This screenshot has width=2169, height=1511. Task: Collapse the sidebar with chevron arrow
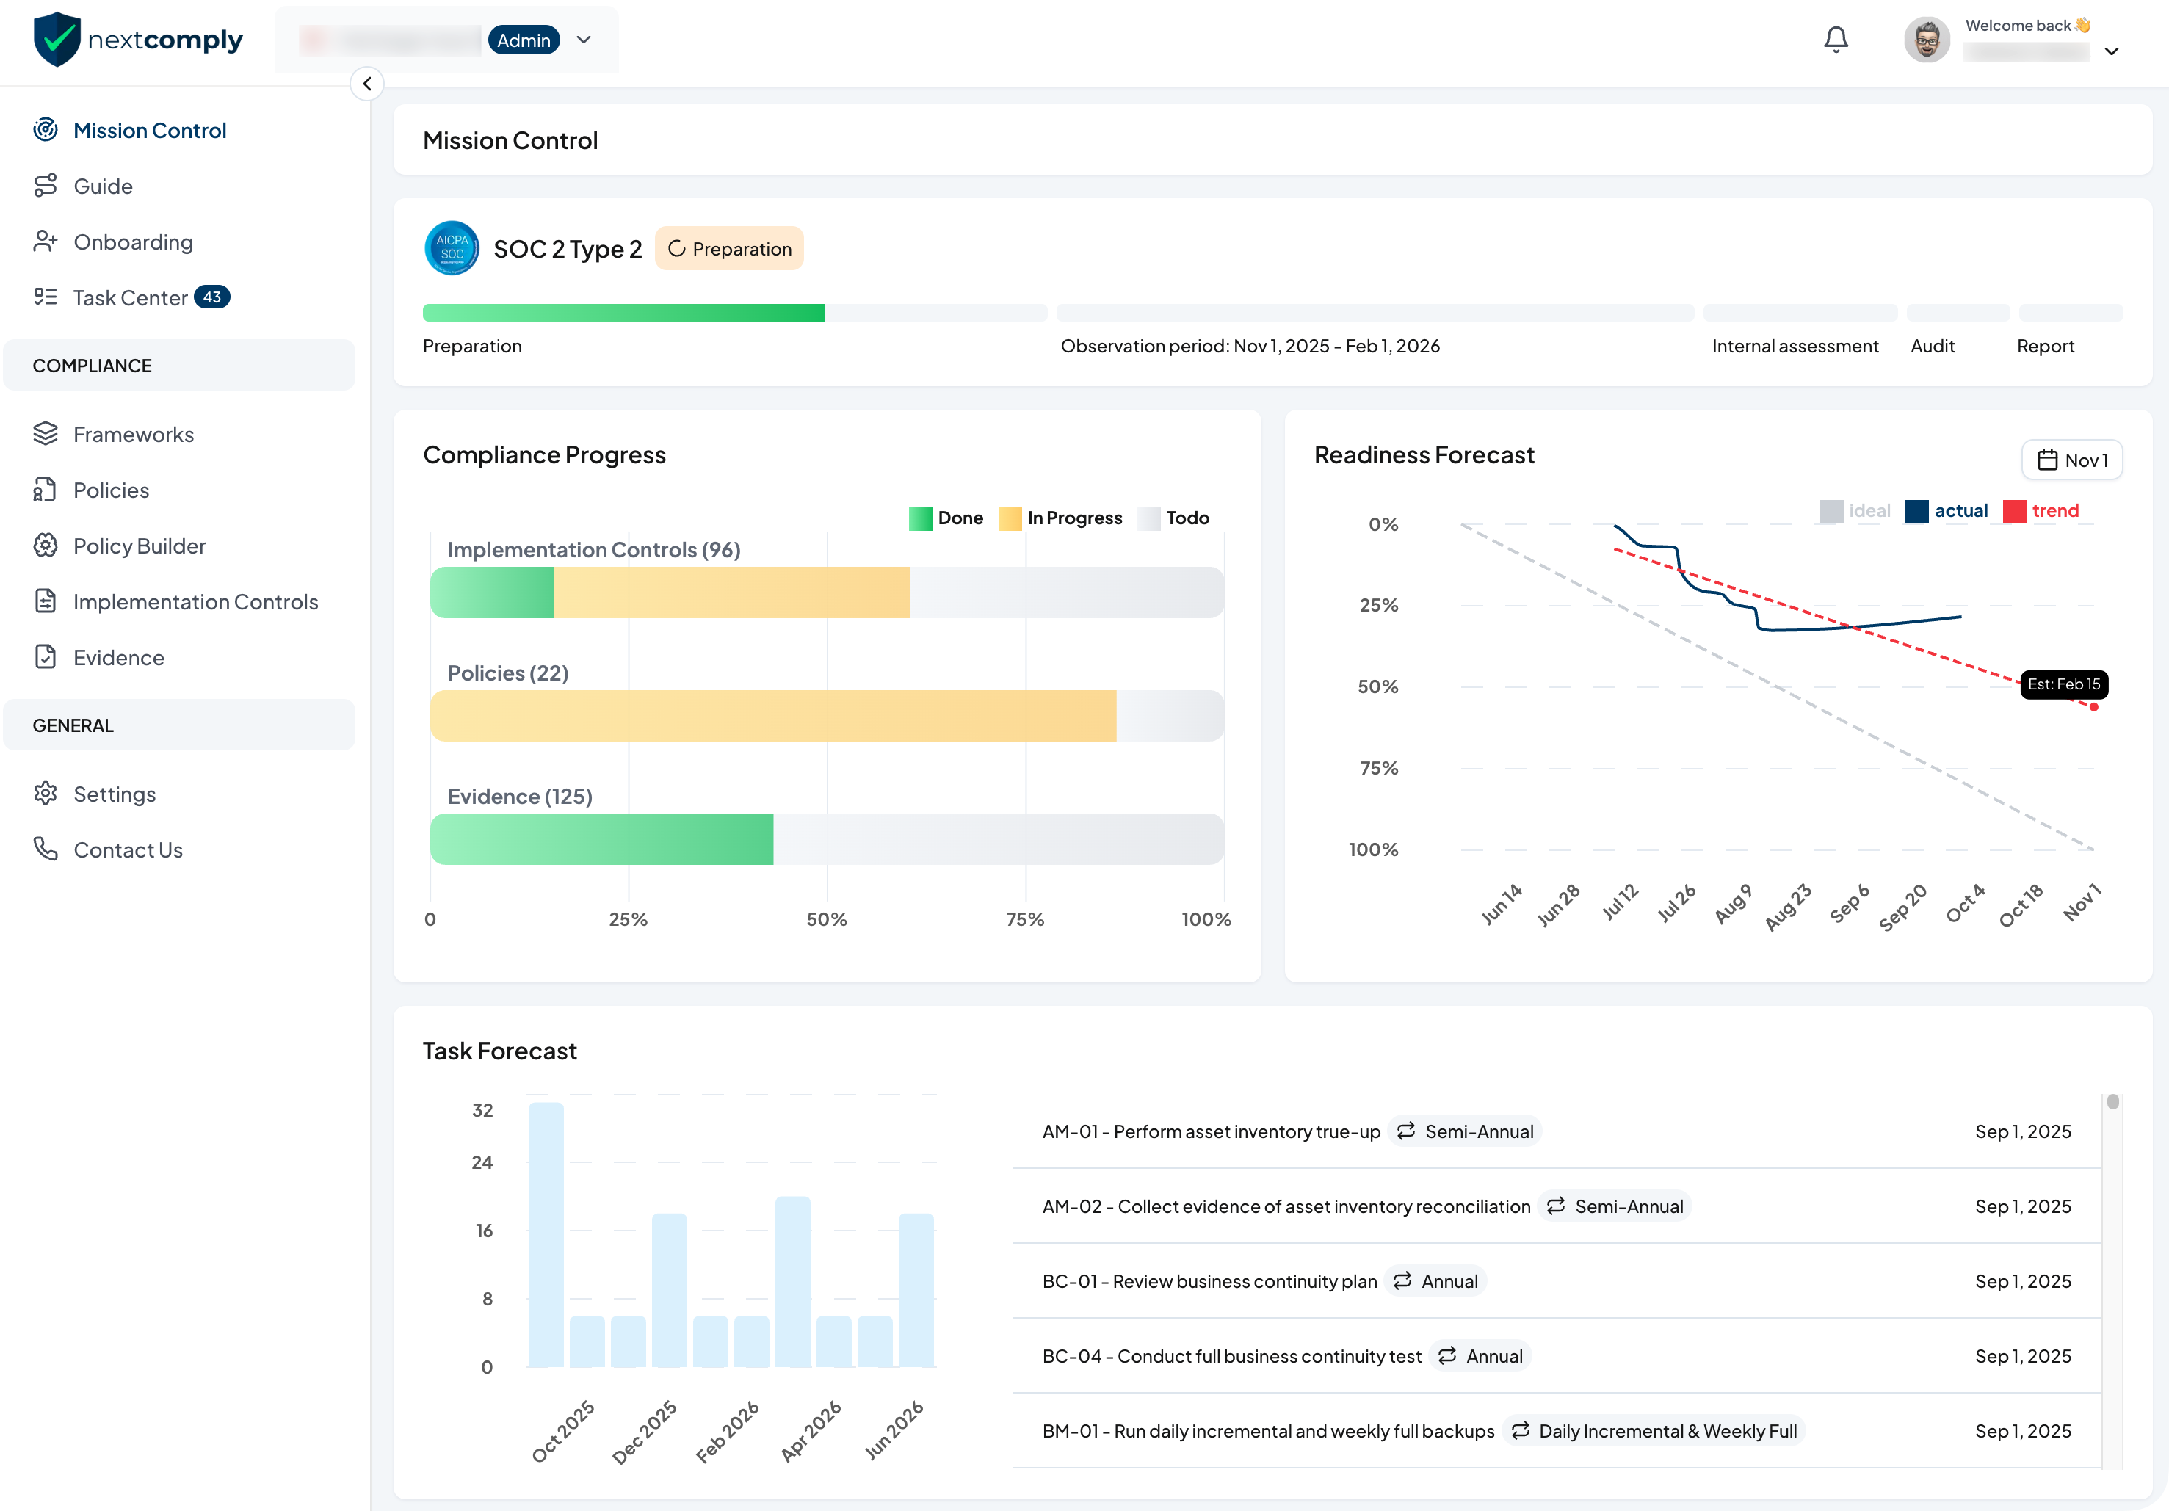(366, 83)
